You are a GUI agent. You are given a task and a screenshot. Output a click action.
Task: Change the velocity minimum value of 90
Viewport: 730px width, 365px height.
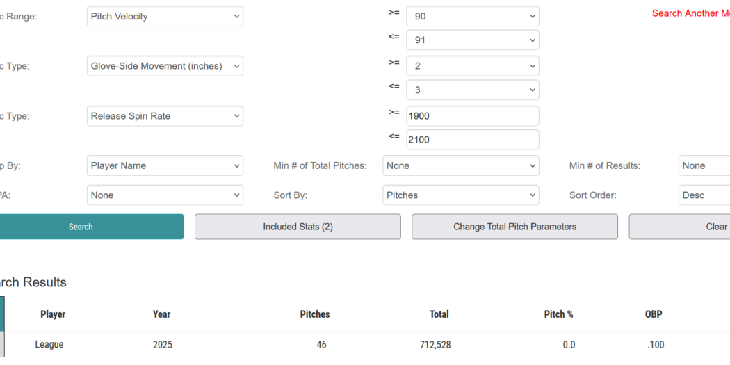[x=473, y=17]
